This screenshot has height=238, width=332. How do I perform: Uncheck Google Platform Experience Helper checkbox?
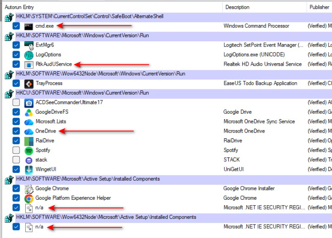pos(16,198)
